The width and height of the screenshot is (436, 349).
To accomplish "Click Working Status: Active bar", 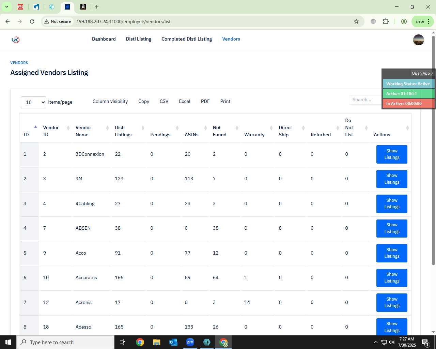I will [x=408, y=84].
